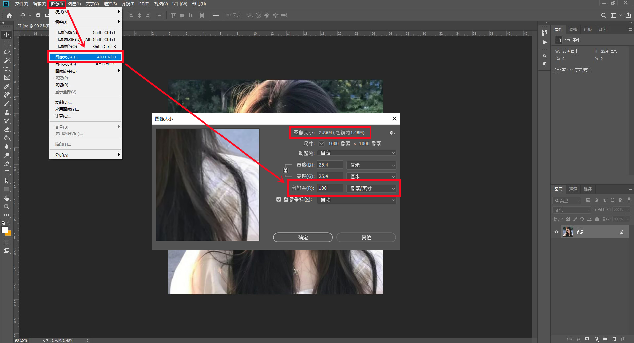Click the resolution input field
The image size is (634, 343).
click(330, 188)
